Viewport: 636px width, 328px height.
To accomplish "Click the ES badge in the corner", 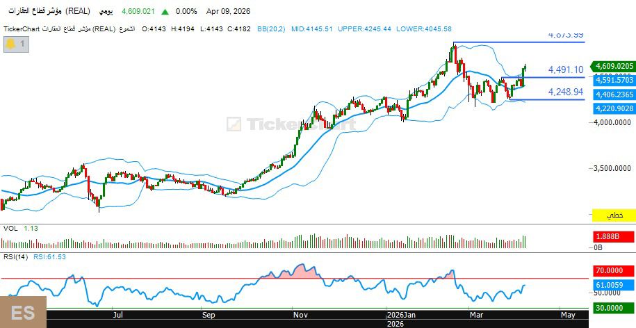I will pos(23,313).
